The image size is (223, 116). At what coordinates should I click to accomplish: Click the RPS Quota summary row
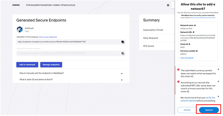tap(159, 46)
